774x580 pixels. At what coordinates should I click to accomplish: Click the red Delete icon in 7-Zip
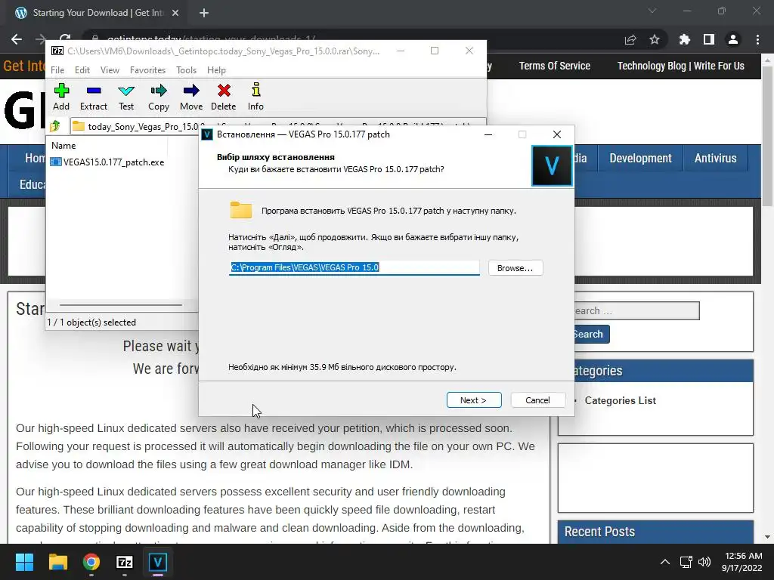pyautogui.click(x=224, y=97)
